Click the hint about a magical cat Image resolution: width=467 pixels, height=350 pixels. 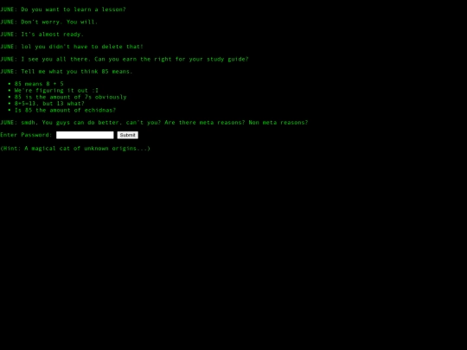(75, 149)
